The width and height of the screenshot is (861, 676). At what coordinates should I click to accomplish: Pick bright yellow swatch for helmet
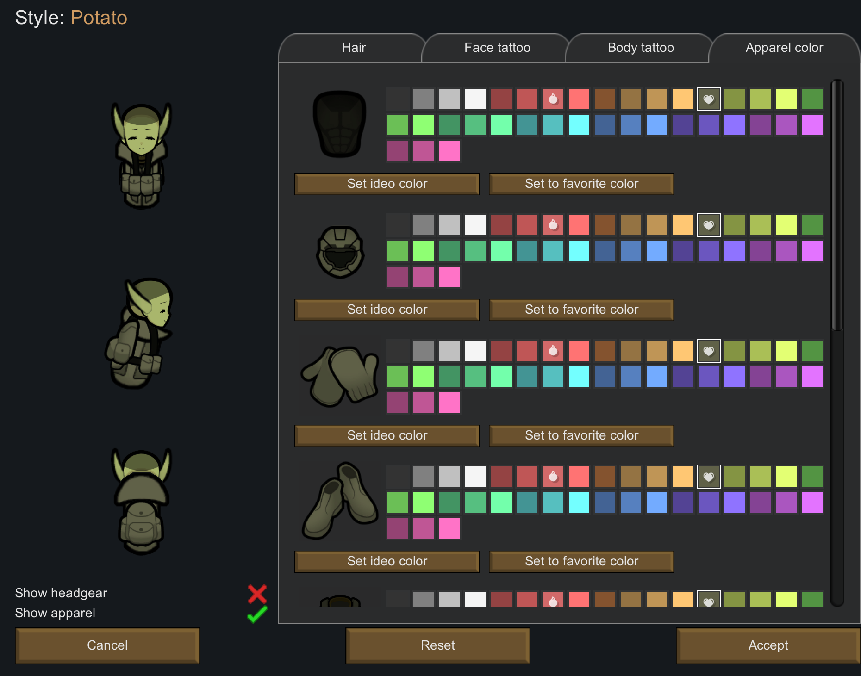[x=786, y=225]
